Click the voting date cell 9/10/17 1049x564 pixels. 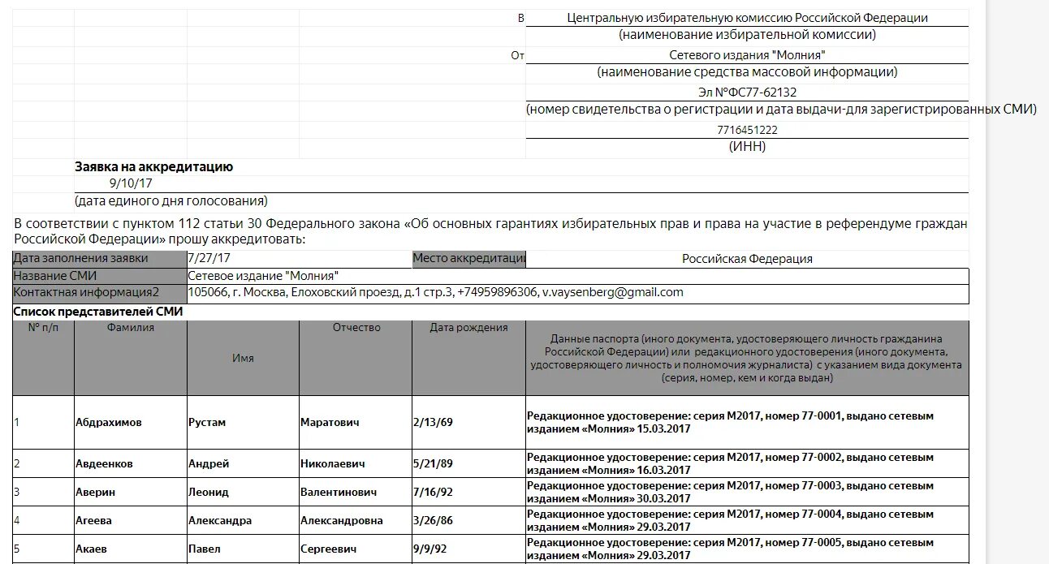(131, 183)
